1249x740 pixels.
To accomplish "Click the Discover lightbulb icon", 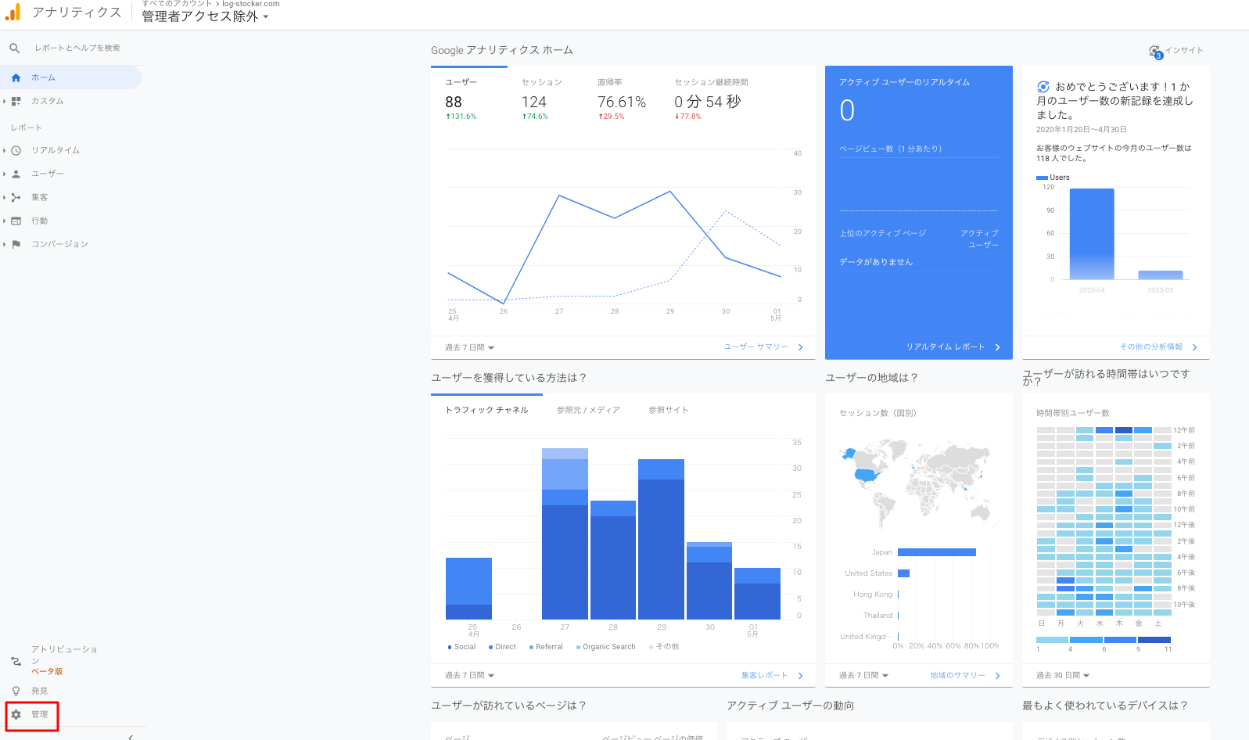I will pos(16,691).
